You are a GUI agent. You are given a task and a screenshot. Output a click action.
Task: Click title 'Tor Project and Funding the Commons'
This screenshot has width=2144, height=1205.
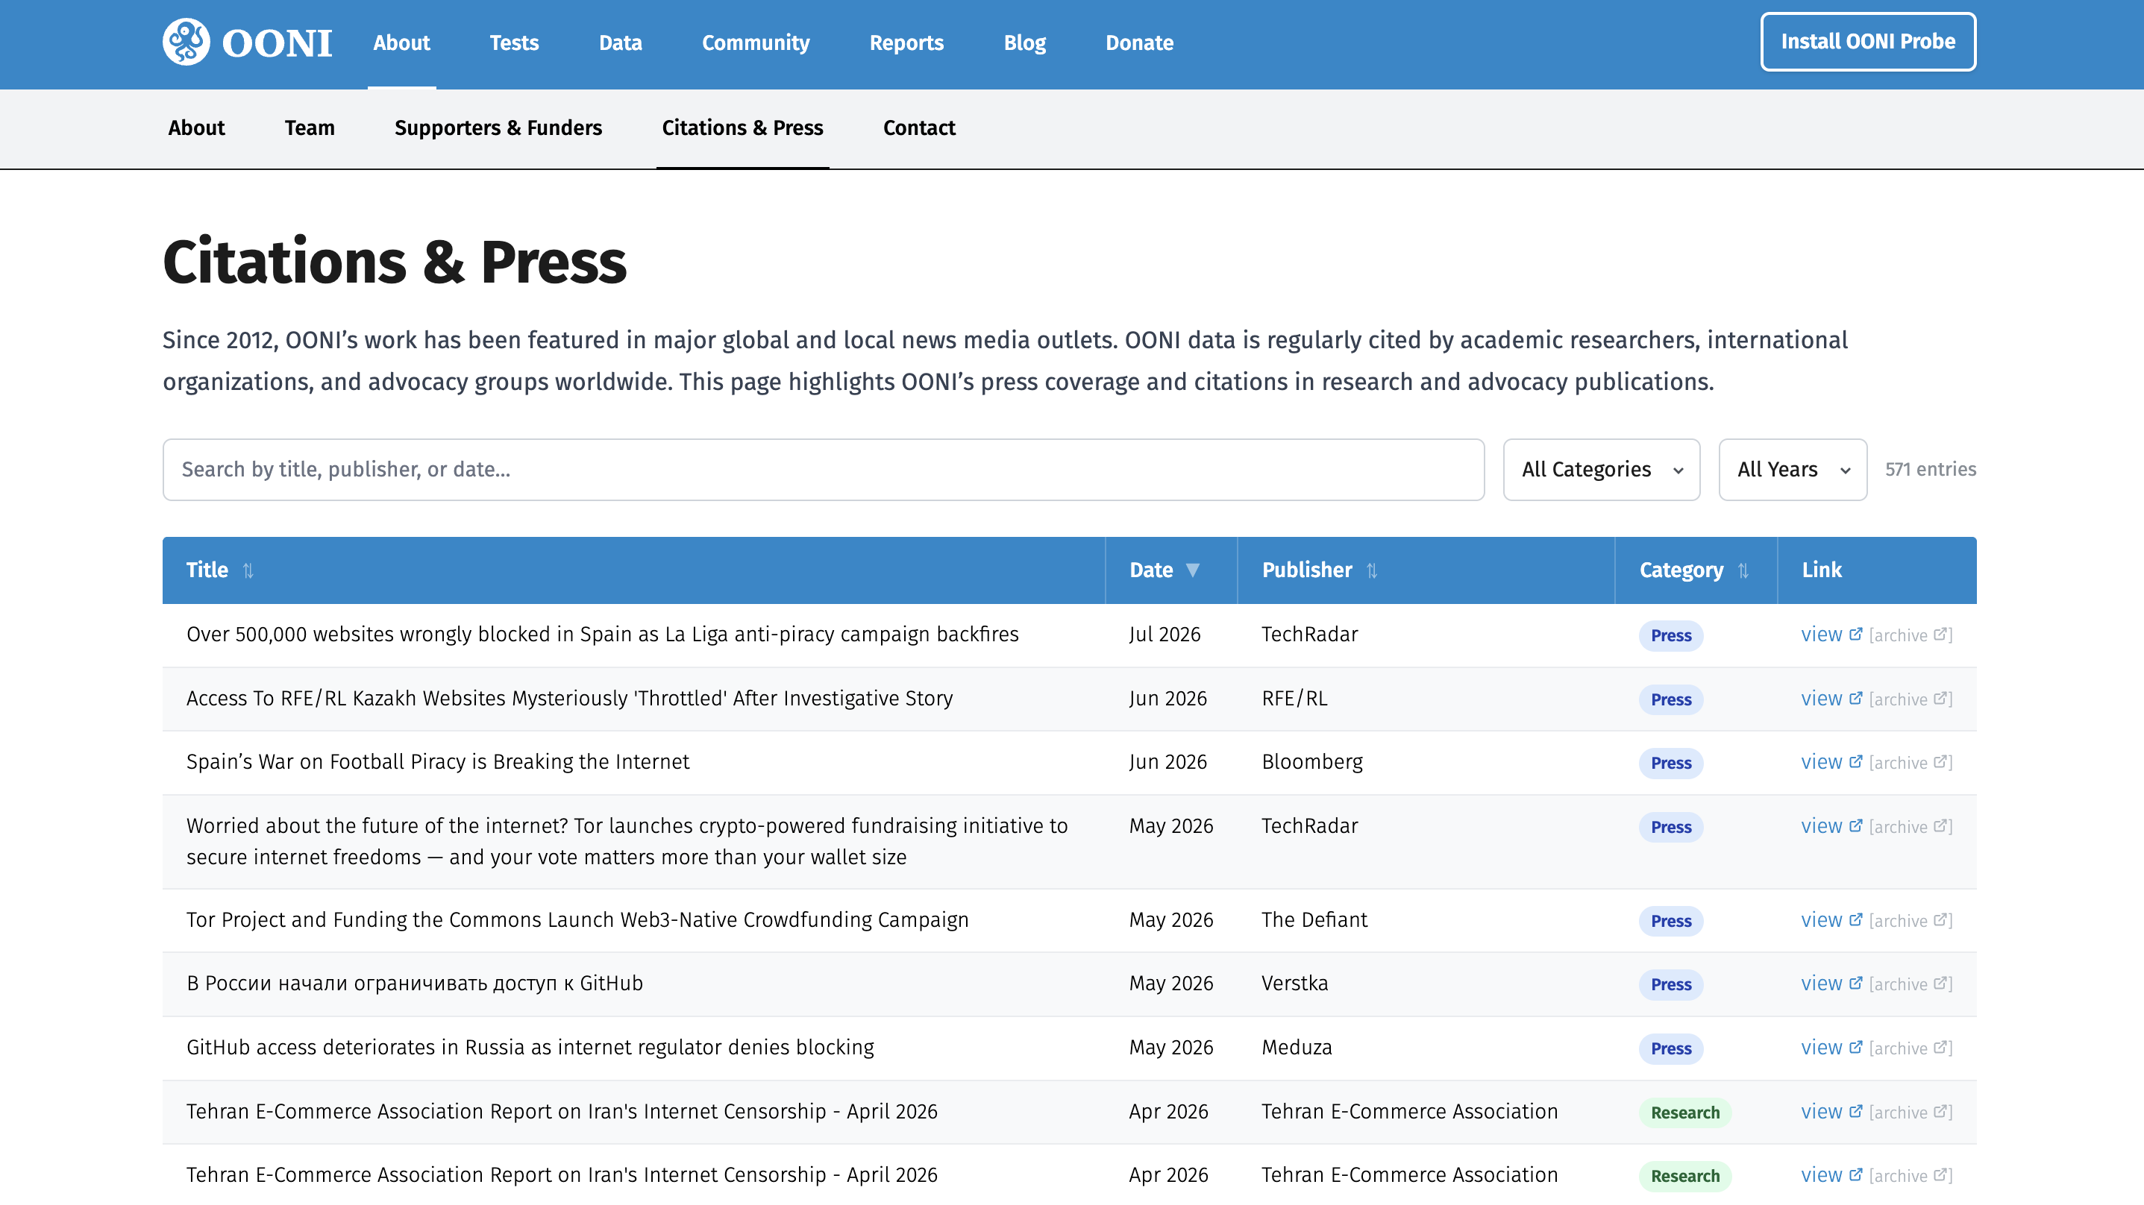pos(577,919)
